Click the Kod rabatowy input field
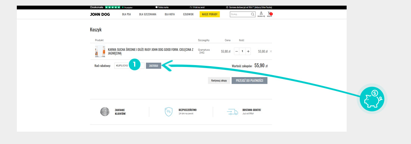 (x=129, y=66)
